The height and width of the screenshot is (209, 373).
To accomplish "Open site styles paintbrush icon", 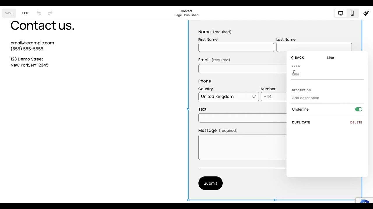I will click(366, 13).
